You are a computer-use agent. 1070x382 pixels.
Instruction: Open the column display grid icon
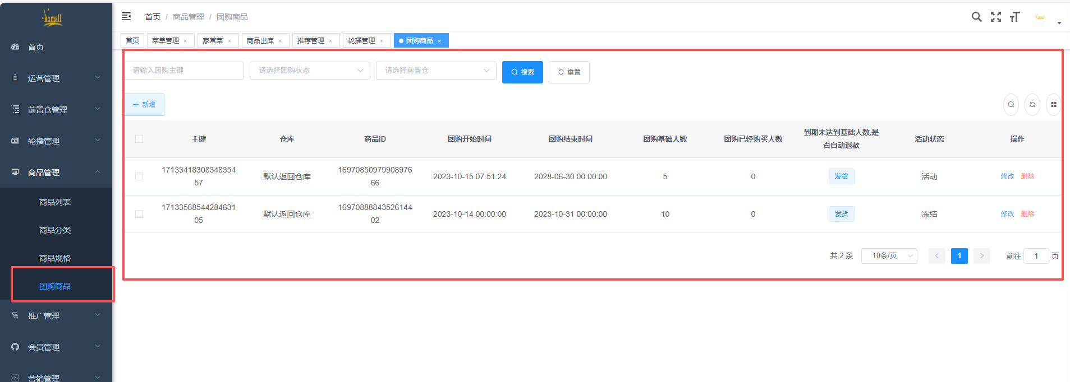(x=1053, y=105)
